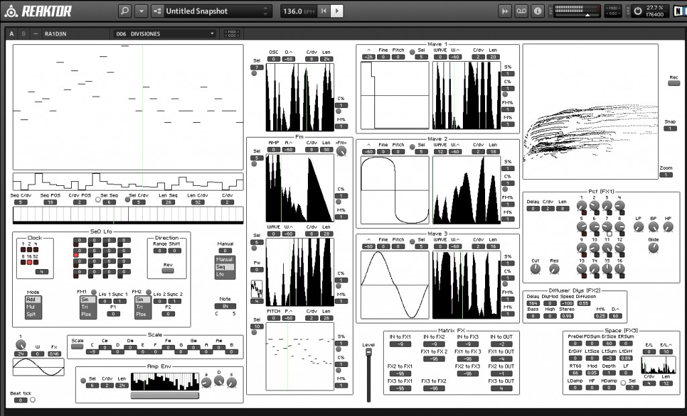
Task: Choose Tri waveform under FM1
Action: coord(87,307)
